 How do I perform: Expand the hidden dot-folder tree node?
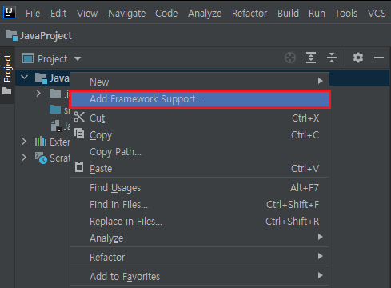(38, 94)
